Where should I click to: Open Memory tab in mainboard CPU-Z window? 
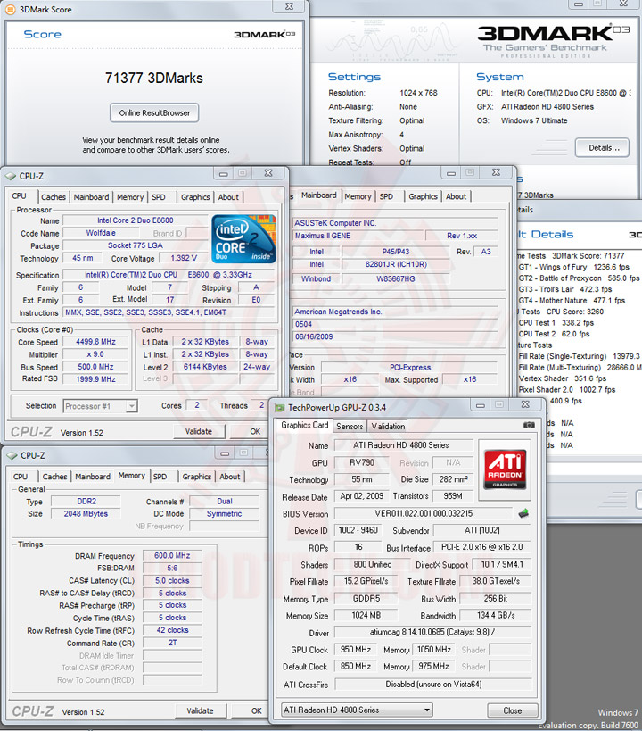click(358, 196)
